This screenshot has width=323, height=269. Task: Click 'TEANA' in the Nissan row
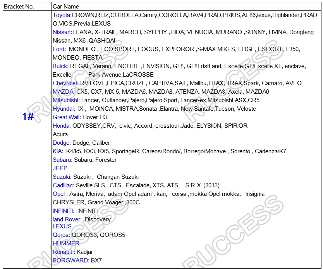point(82,32)
